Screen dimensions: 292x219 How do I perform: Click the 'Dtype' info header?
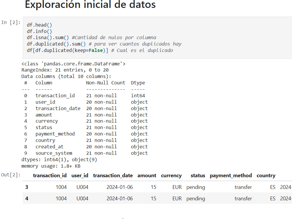pyautogui.click(x=138, y=83)
